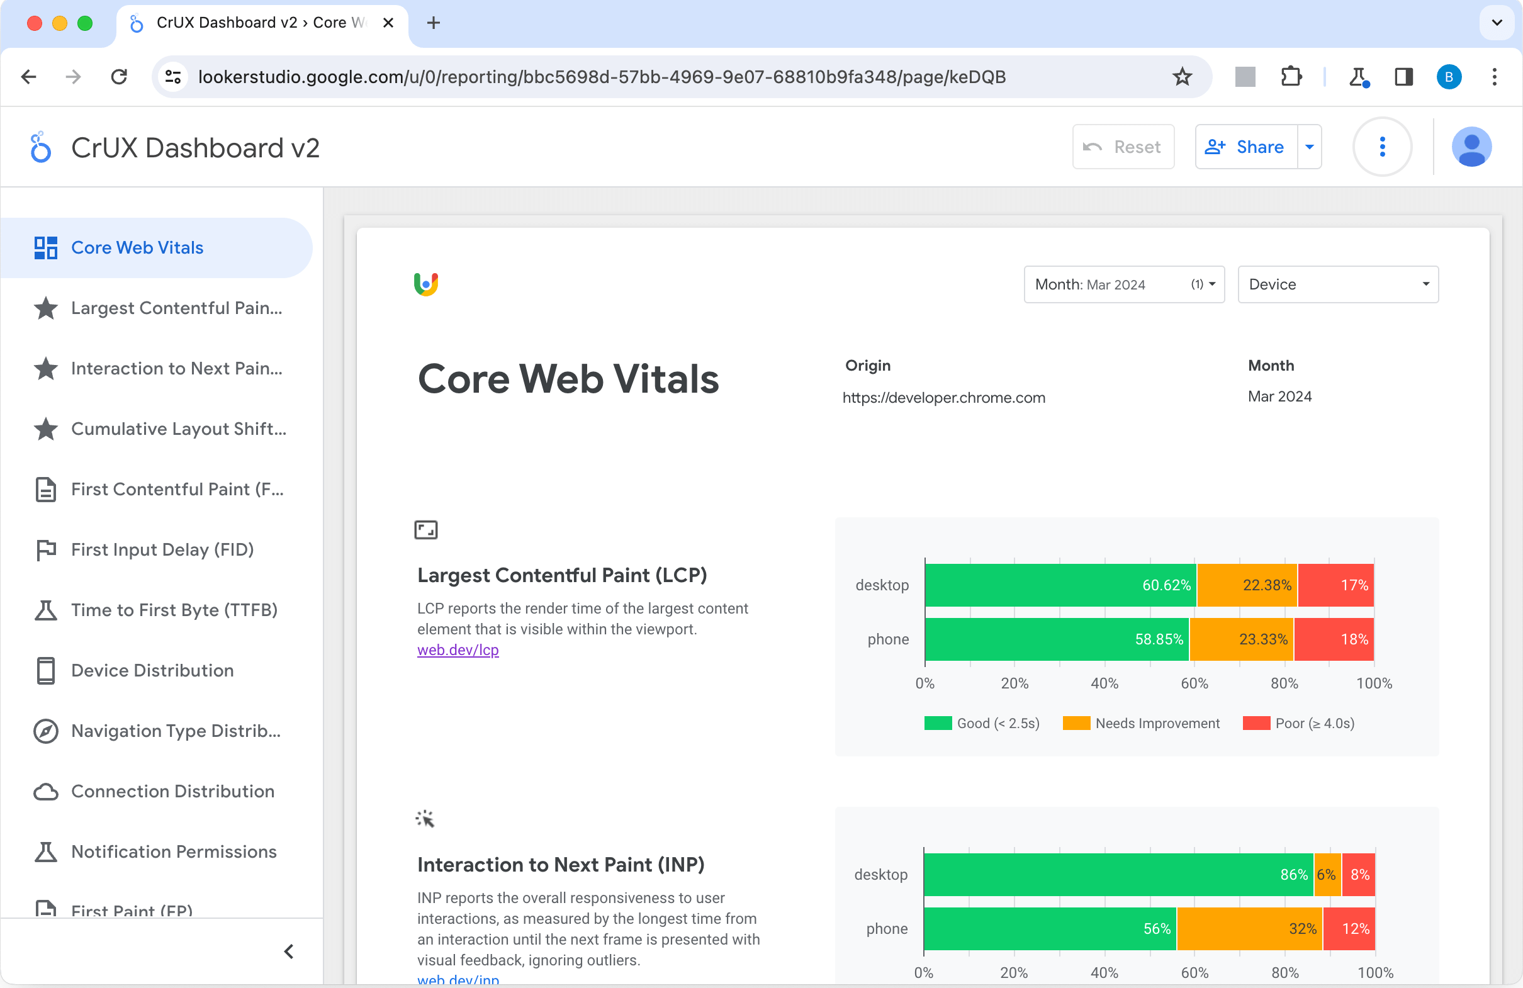1523x988 pixels.
Task: Click star icon beside Largest Contentful Paint
Action: [45, 308]
